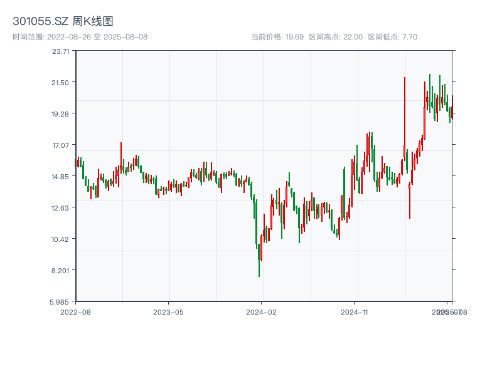Click the chart title 301055.SZ 周K线图
The image size is (502, 376).
[x=63, y=22]
